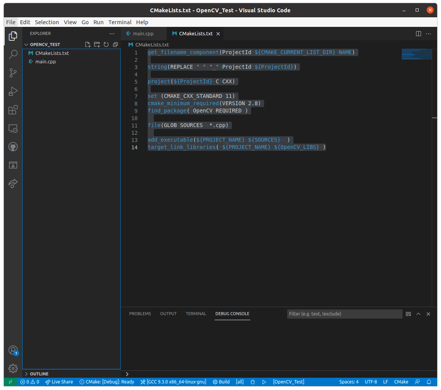Open the CMake view icon
Viewport: 441px width, 390px height.
pyautogui.click(x=13, y=165)
